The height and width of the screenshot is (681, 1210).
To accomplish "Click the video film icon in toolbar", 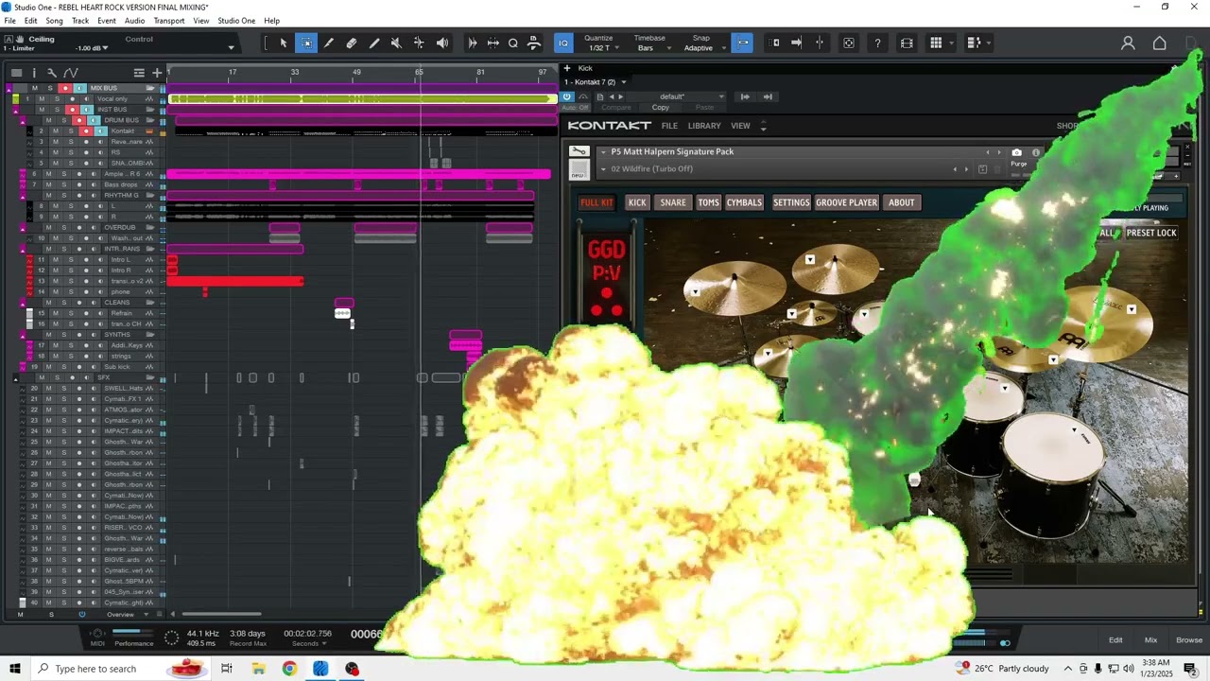I will (x=907, y=43).
